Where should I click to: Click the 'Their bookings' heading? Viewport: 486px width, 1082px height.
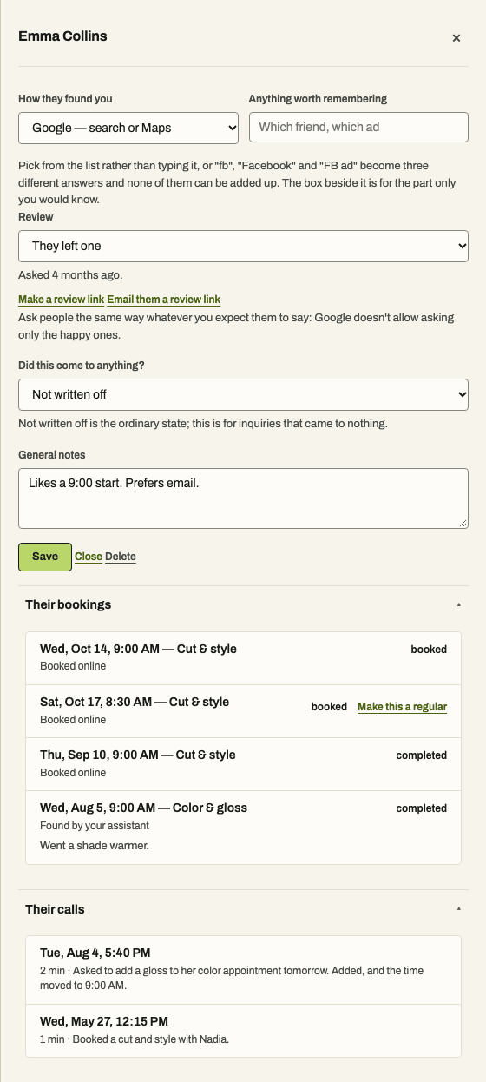68,604
